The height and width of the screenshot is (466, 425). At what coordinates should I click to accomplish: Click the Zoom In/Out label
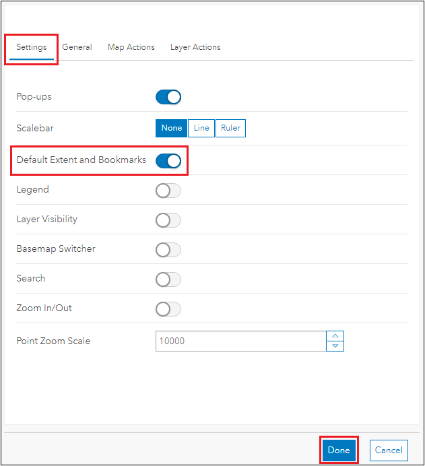(x=44, y=308)
